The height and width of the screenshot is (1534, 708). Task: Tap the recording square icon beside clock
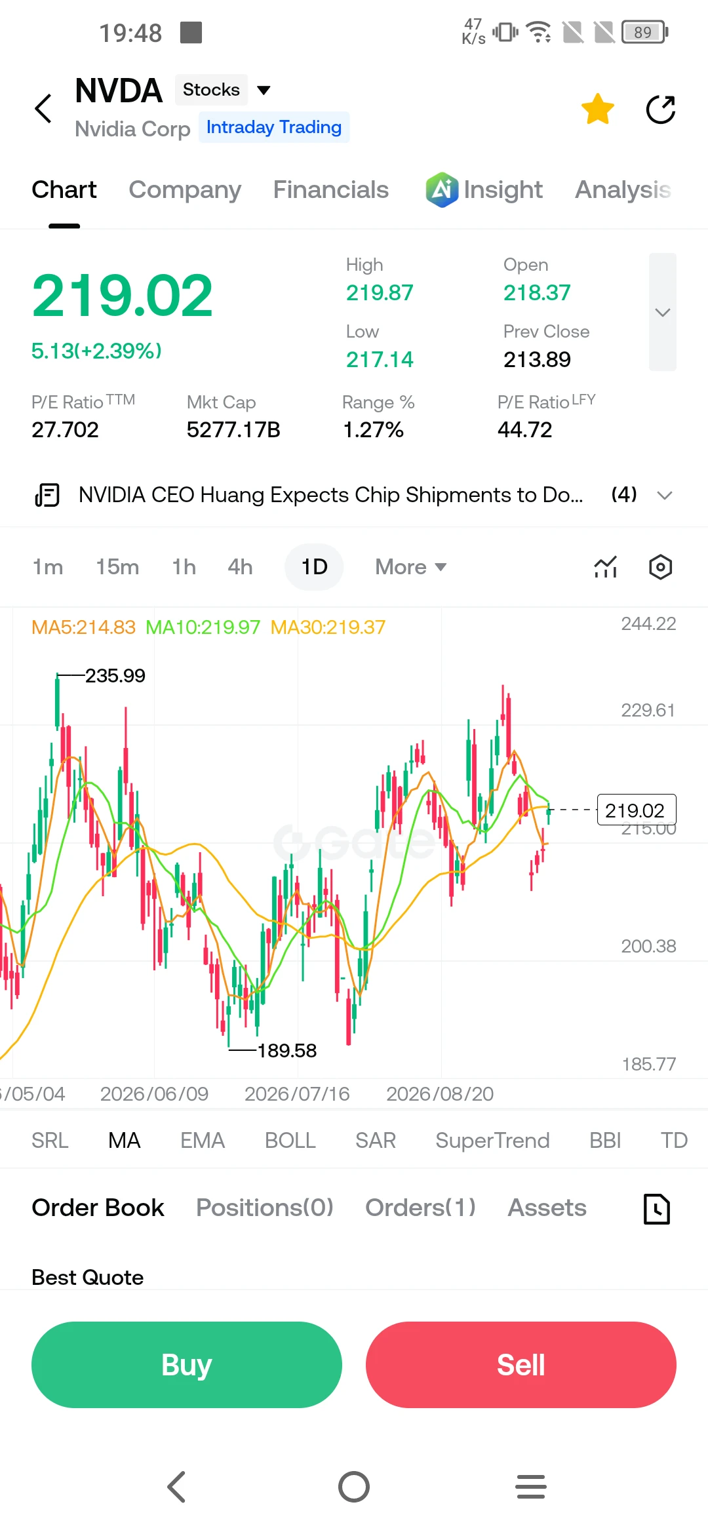pyautogui.click(x=191, y=32)
